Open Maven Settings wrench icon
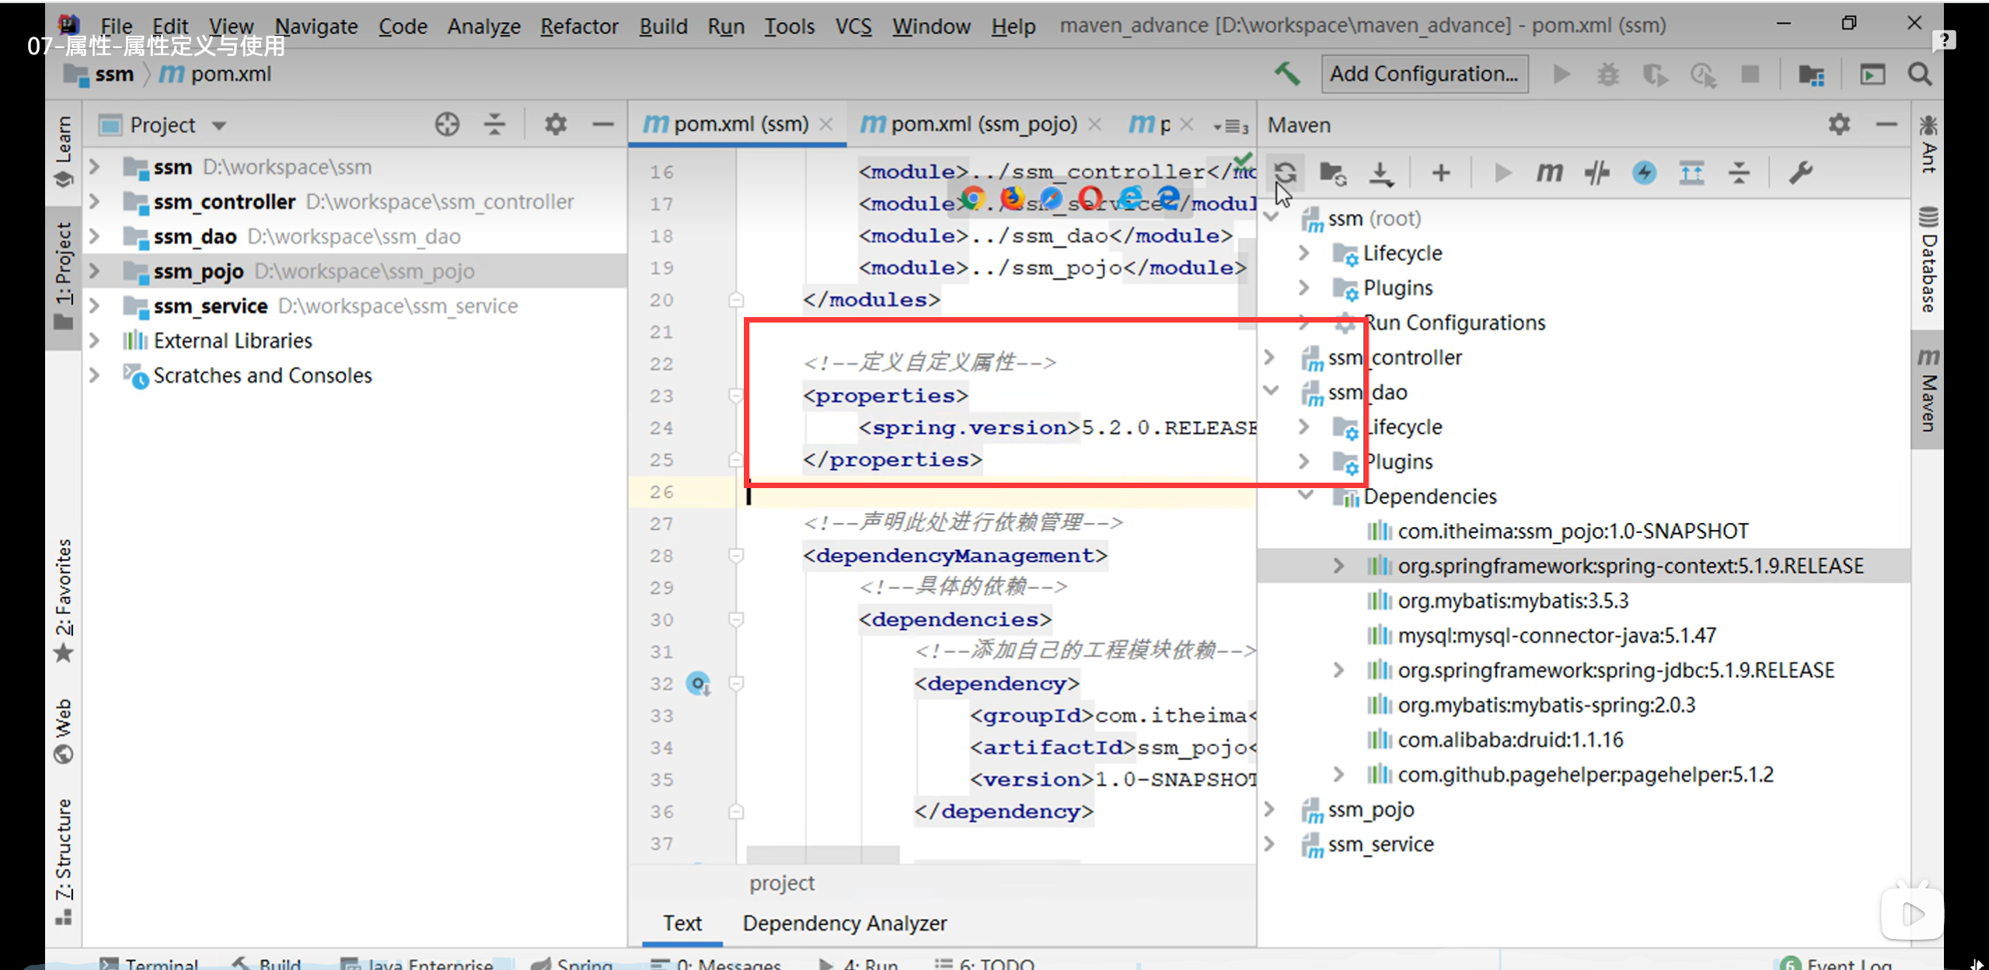Viewport: 1989px width, 970px height. click(1800, 173)
